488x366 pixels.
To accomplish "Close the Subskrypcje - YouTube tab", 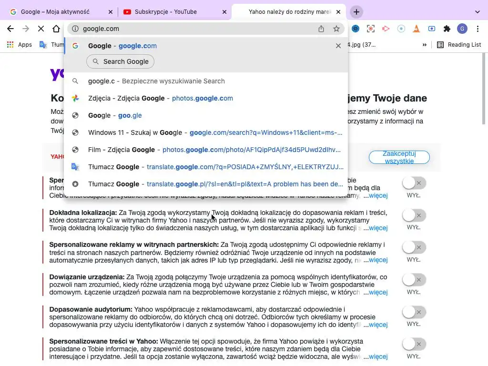I will (x=224, y=12).
